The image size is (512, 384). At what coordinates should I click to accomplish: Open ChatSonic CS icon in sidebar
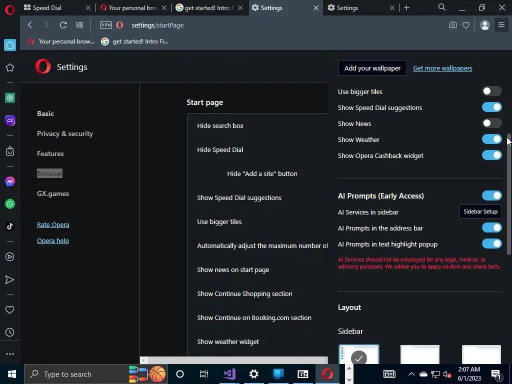10,120
